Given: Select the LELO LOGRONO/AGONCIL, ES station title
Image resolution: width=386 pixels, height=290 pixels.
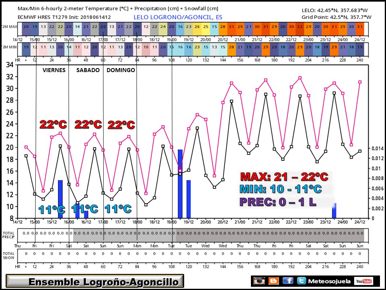Looking at the screenshot, I should click(178, 17).
